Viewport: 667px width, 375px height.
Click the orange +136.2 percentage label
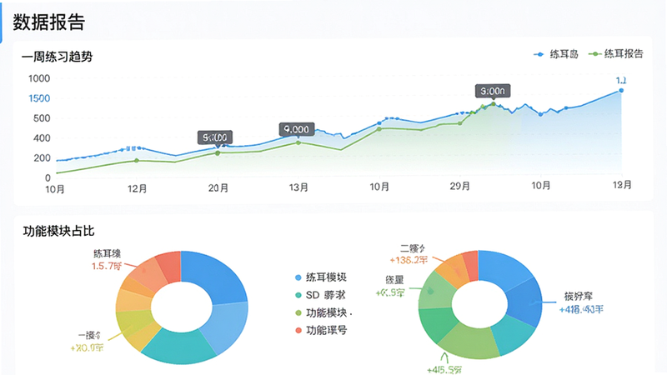click(x=409, y=260)
